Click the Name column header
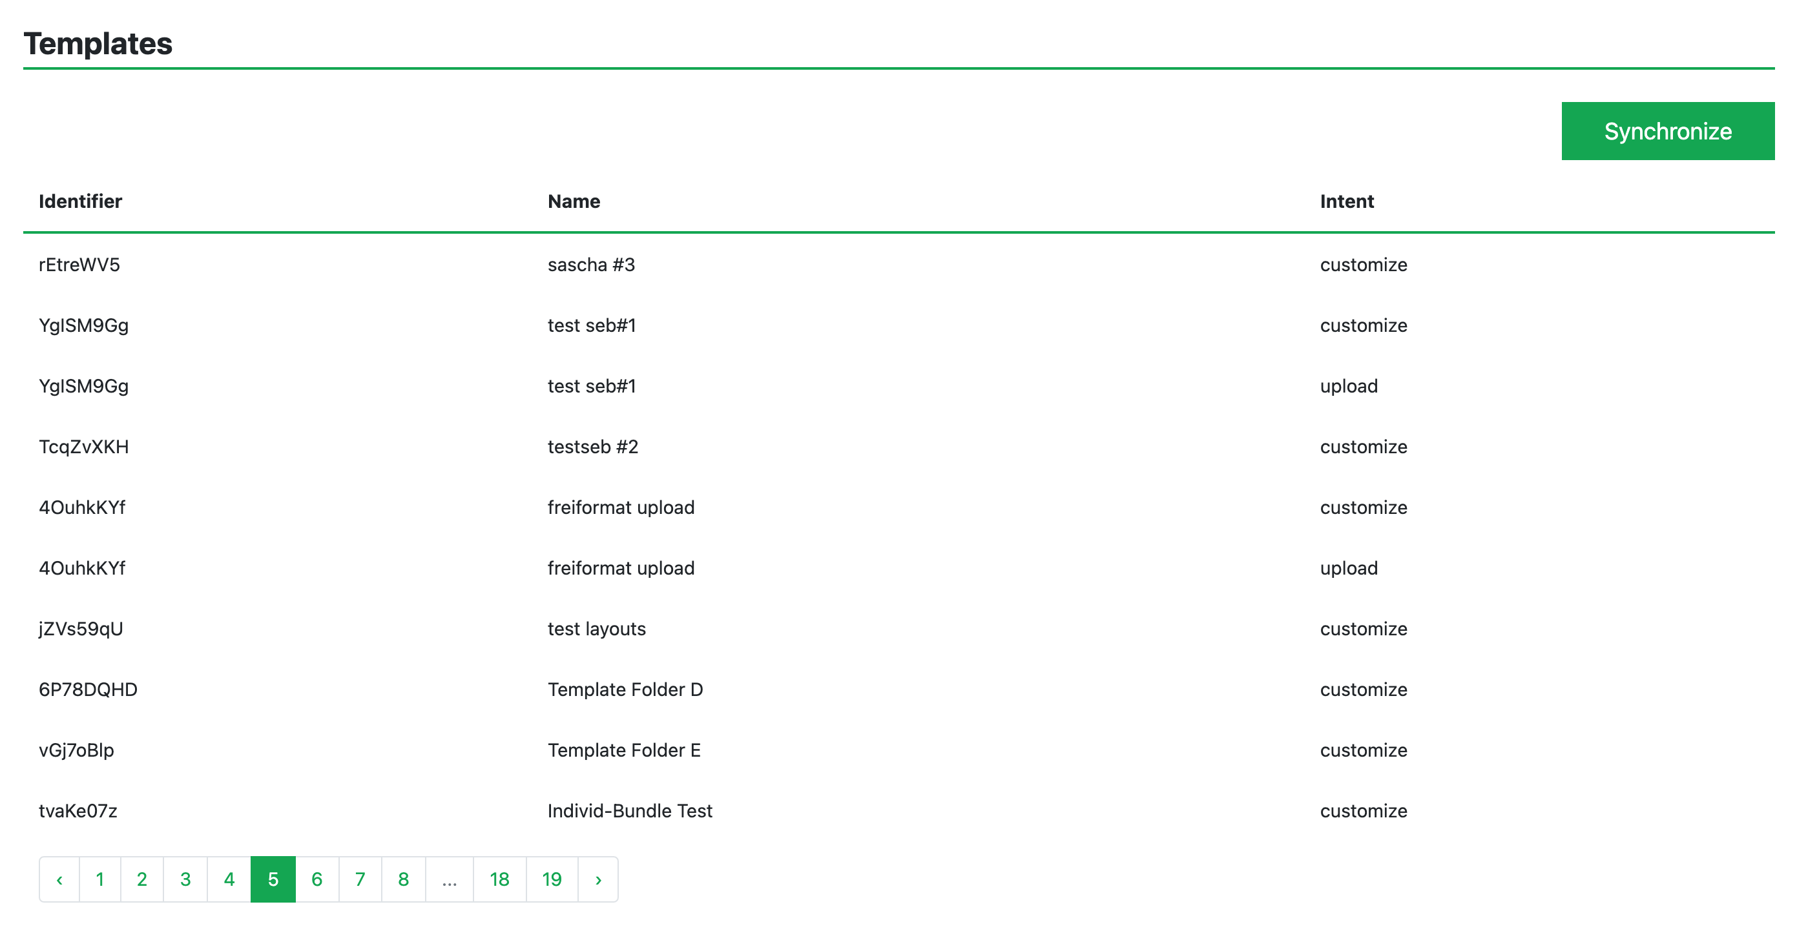 click(x=574, y=201)
